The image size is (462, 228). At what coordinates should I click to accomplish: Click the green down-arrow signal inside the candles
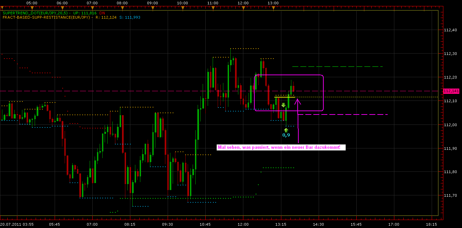point(283,105)
